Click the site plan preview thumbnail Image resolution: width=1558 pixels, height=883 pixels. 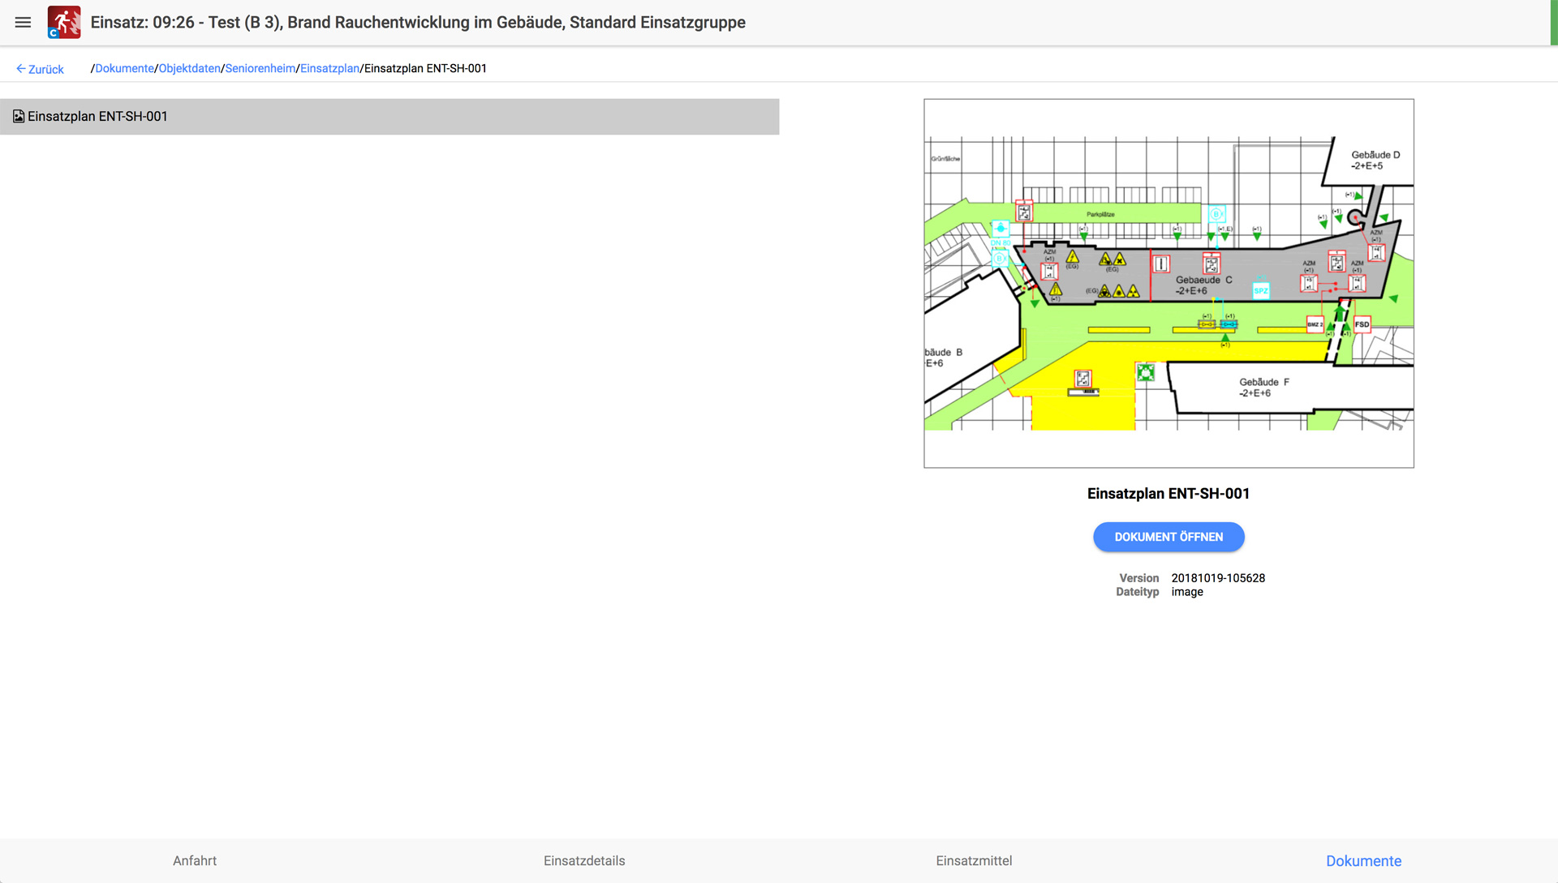(1168, 283)
